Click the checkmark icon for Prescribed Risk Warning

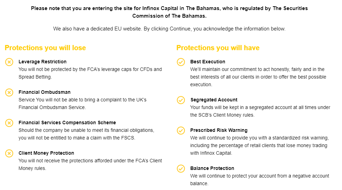181,130
